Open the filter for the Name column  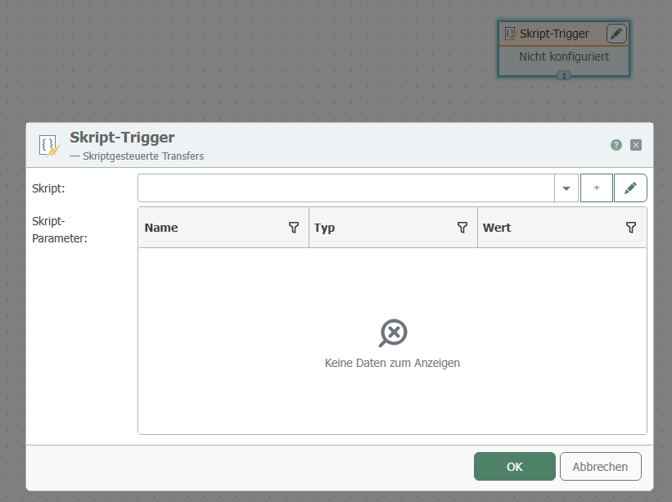click(294, 228)
